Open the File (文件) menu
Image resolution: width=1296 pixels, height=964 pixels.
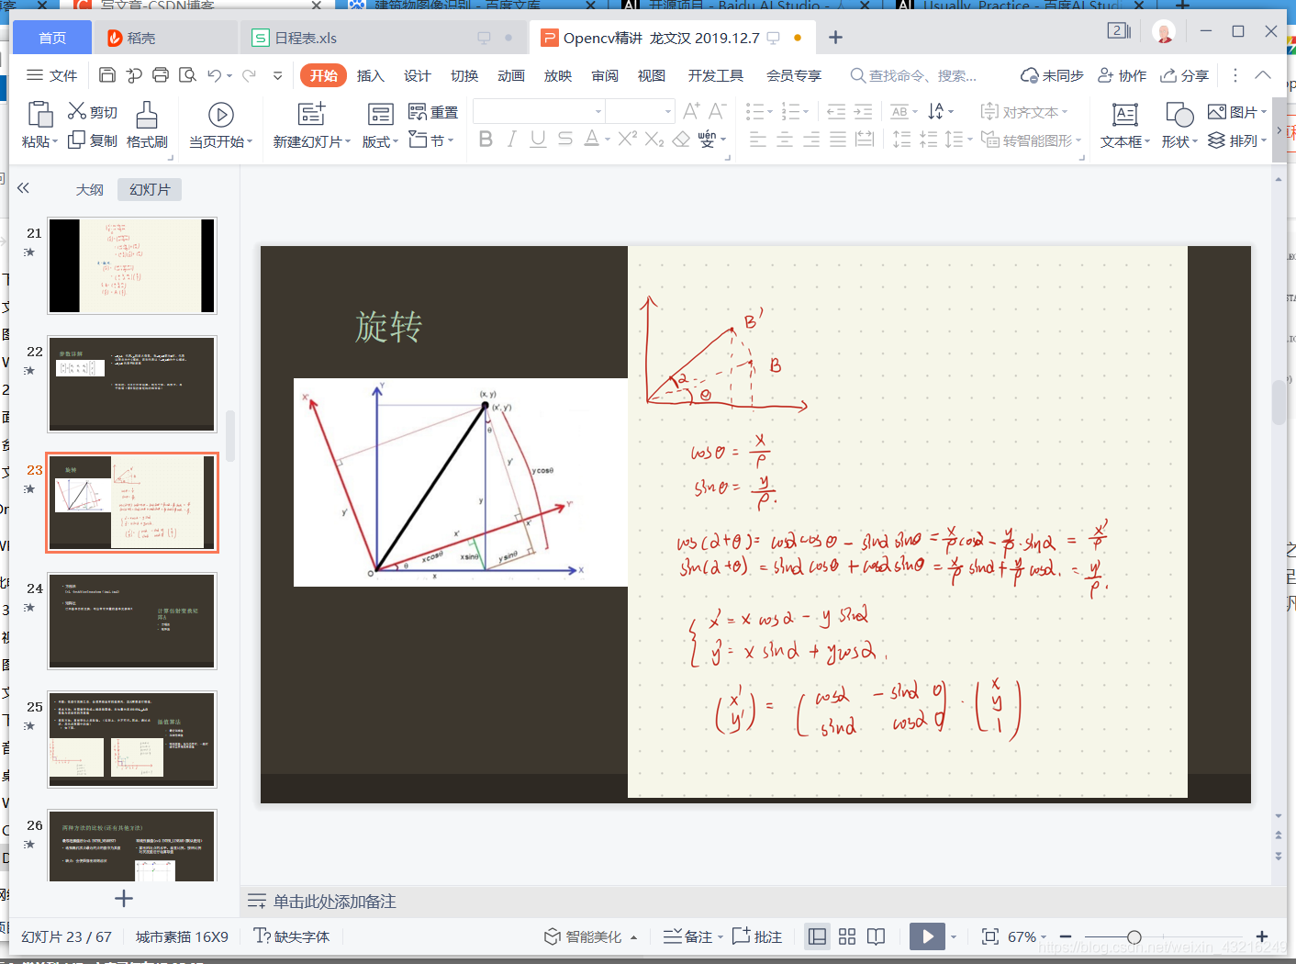click(52, 75)
